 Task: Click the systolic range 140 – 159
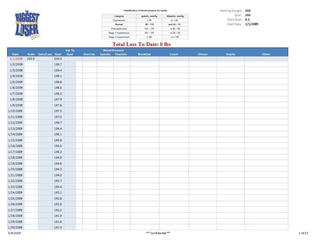[149, 33]
